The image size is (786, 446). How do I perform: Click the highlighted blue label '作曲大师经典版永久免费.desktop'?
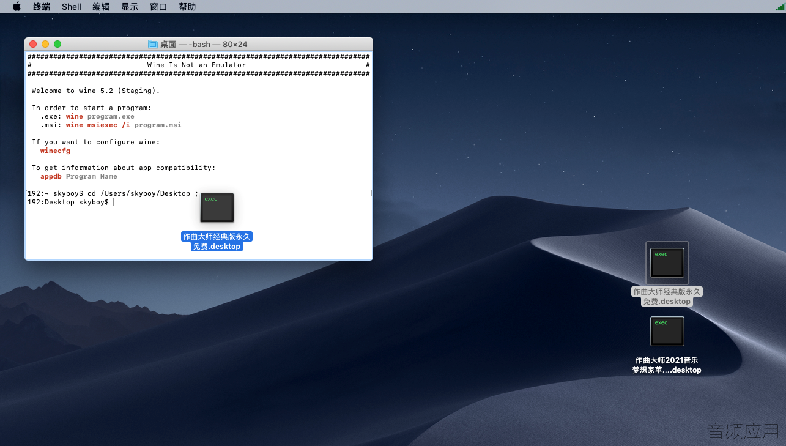(217, 241)
